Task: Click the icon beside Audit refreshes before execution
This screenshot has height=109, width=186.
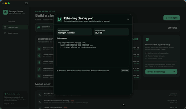Action: [x=146, y=53]
